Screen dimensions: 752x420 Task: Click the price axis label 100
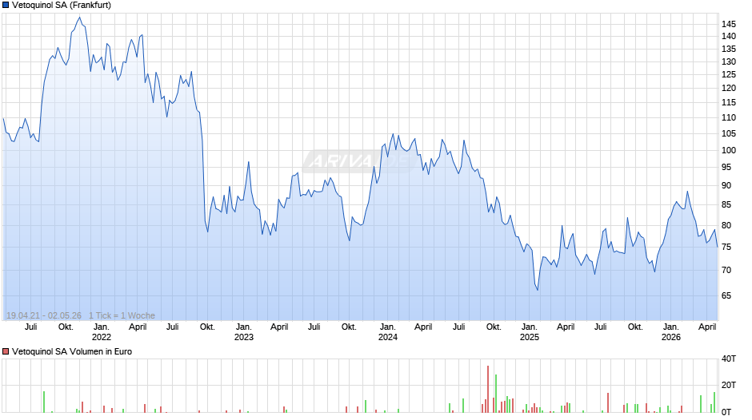tap(729, 150)
